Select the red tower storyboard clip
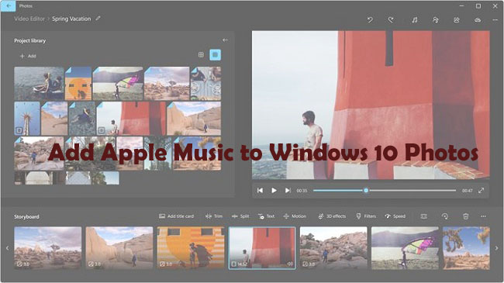This screenshot has height=283, width=504. [x=262, y=248]
